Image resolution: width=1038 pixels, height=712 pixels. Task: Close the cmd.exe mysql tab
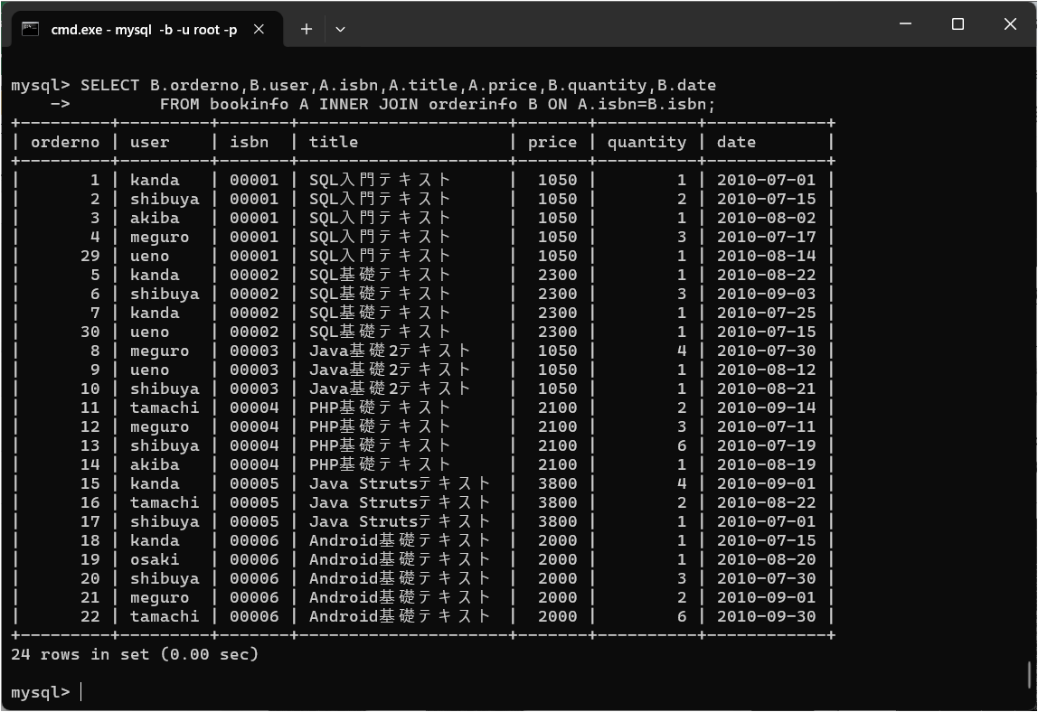[259, 29]
